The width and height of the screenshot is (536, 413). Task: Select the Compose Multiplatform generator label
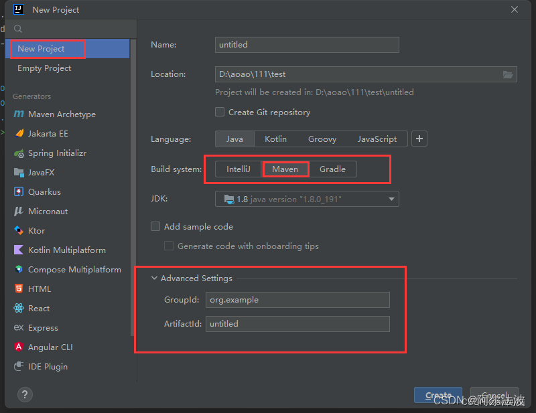pyautogui.click(x=74, y=270)
